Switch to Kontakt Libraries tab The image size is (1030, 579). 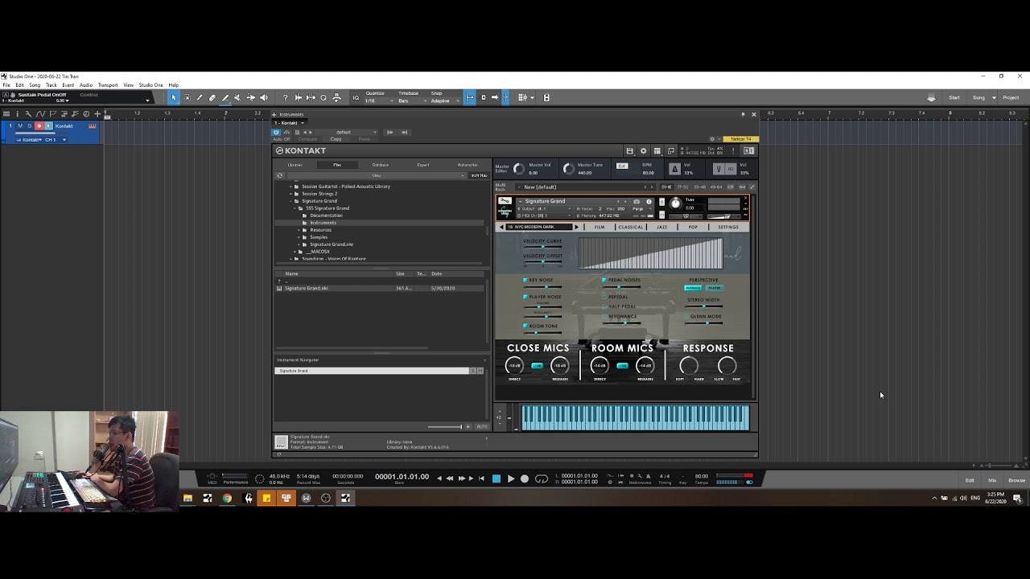tap(295, 165)
